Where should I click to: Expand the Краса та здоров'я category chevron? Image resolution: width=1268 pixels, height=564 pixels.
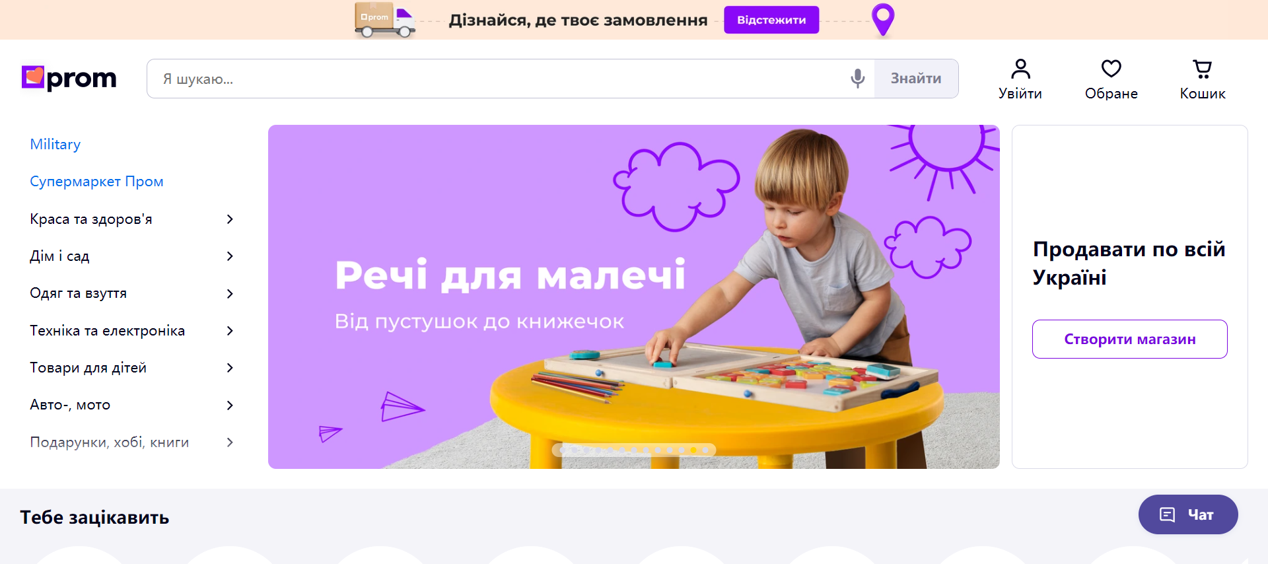click(230, 219)
